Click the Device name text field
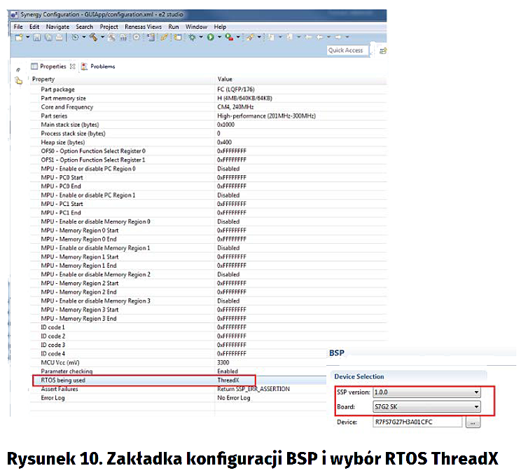Viewport: 521px width, 473px height. coord(417,423)
